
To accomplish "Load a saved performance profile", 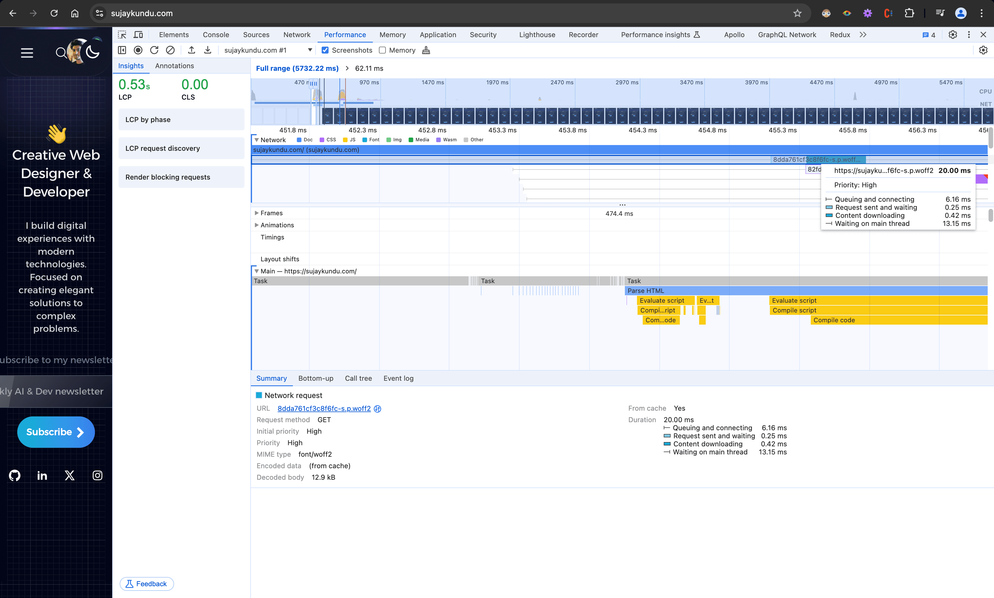I will [192, 49].
